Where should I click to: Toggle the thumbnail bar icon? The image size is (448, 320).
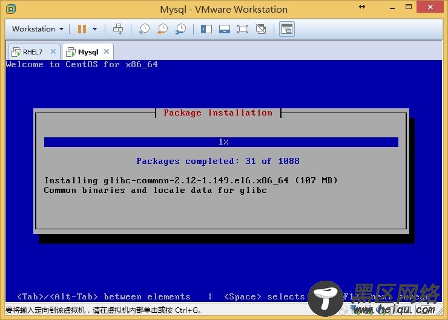(x=225, y=29)
